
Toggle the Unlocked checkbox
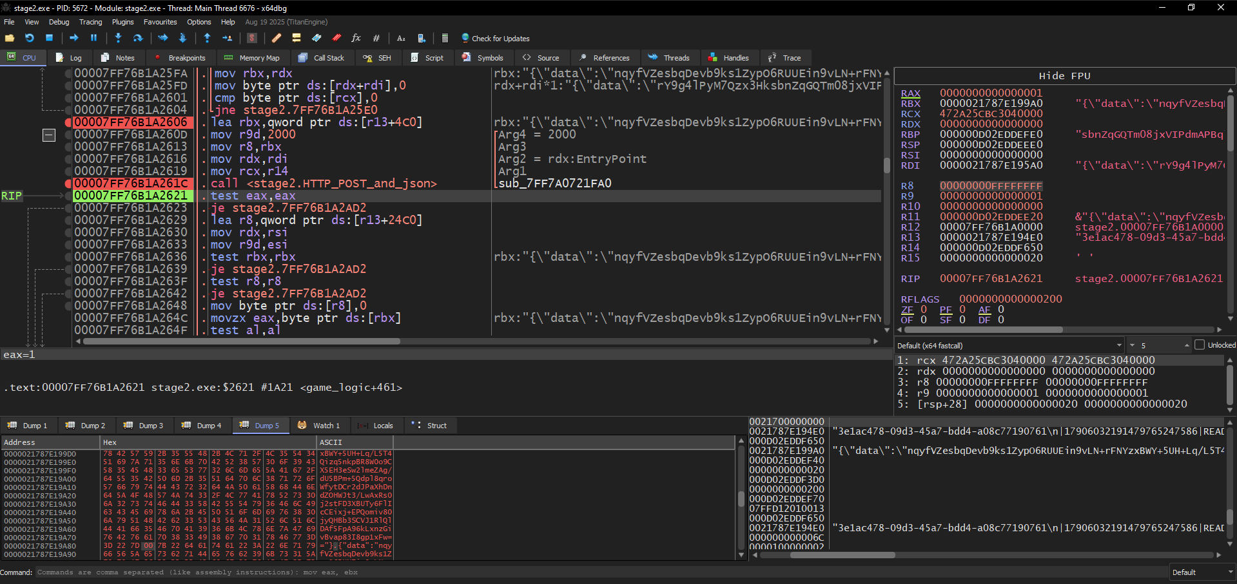coord(1200,345)
